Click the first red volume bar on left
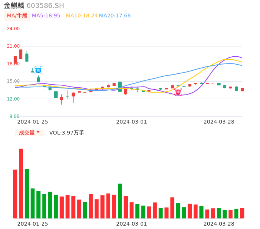The width and height of the screenshot is (260, 229). point(15,193)
